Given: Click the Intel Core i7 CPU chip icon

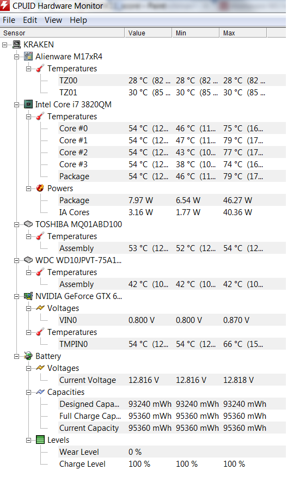Looking at the screenshot, I should [28, 104].
